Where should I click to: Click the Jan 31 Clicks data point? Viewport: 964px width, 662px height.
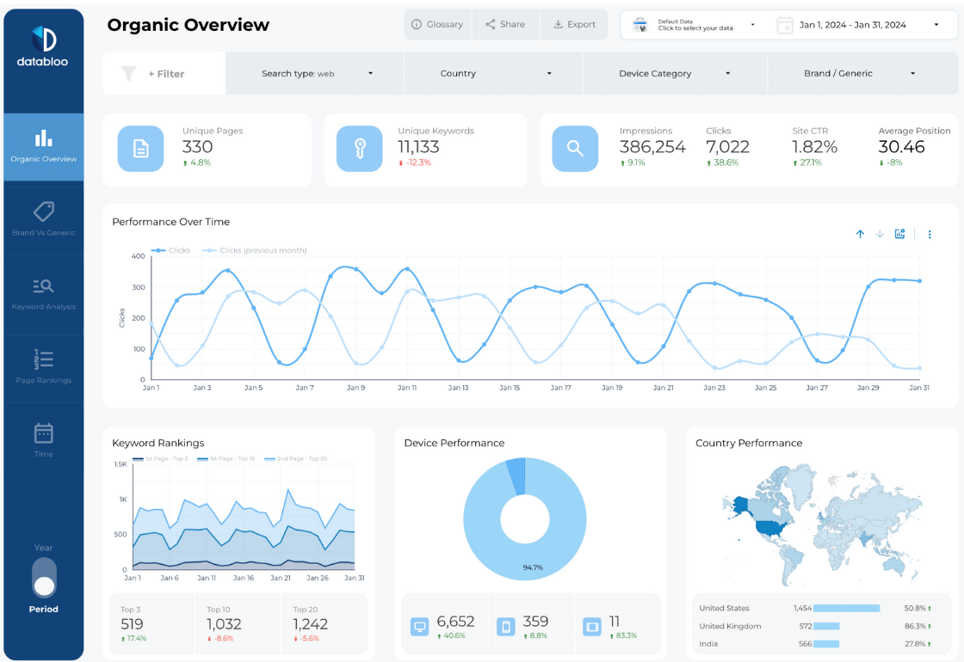click(920, 281)
